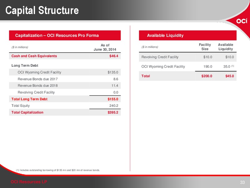Click the 0.0 revolving facility value
This screenshot has height=188, width=250.
click(116, 92)
